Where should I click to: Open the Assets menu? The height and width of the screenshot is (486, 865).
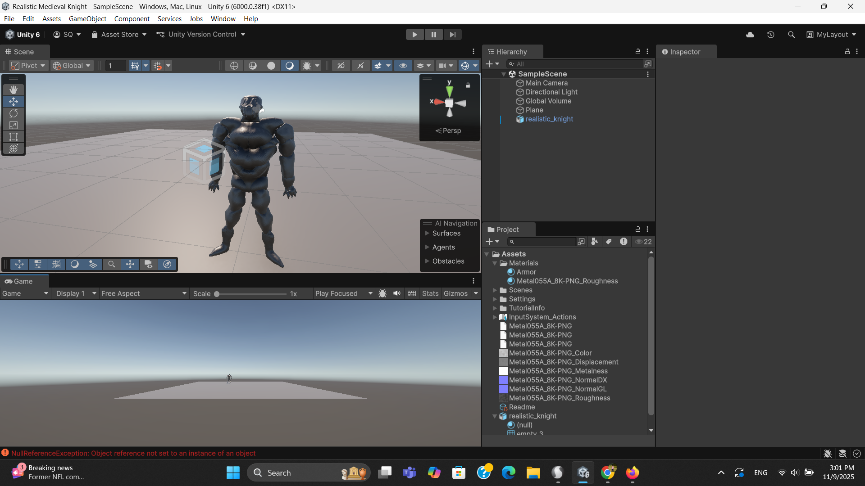(51, 19)
